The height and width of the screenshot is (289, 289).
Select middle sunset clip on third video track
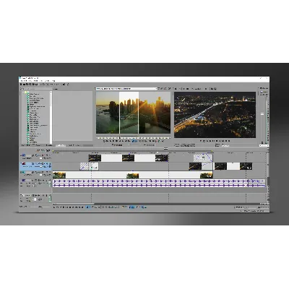point(133,175)
